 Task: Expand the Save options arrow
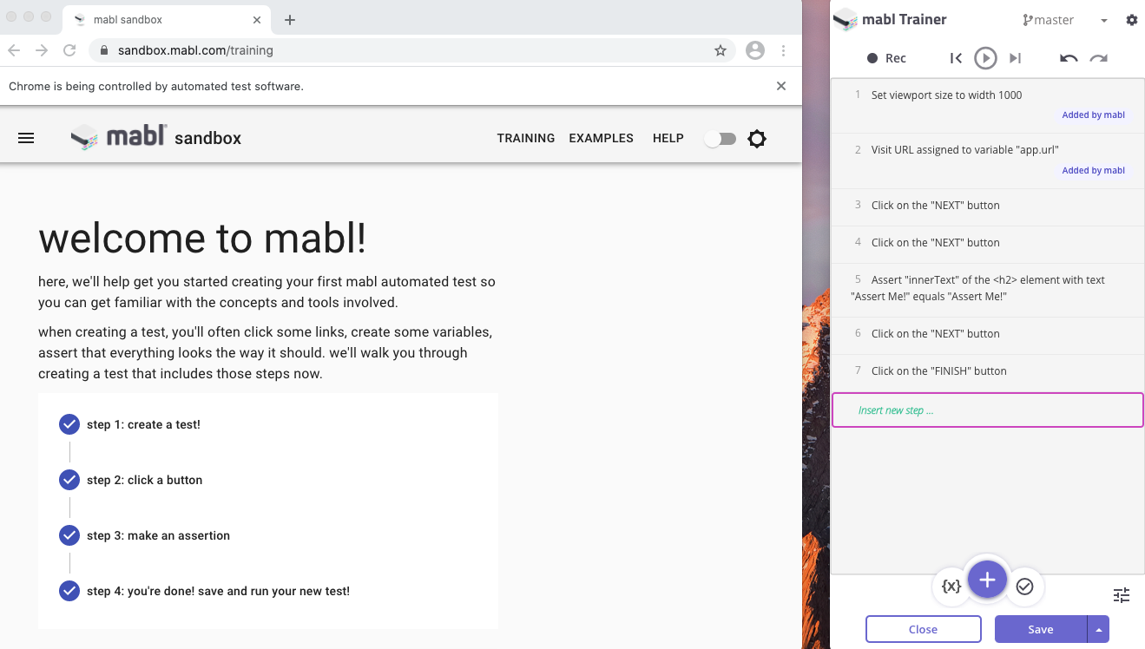pyautogui.click(x=1099, y=629)
